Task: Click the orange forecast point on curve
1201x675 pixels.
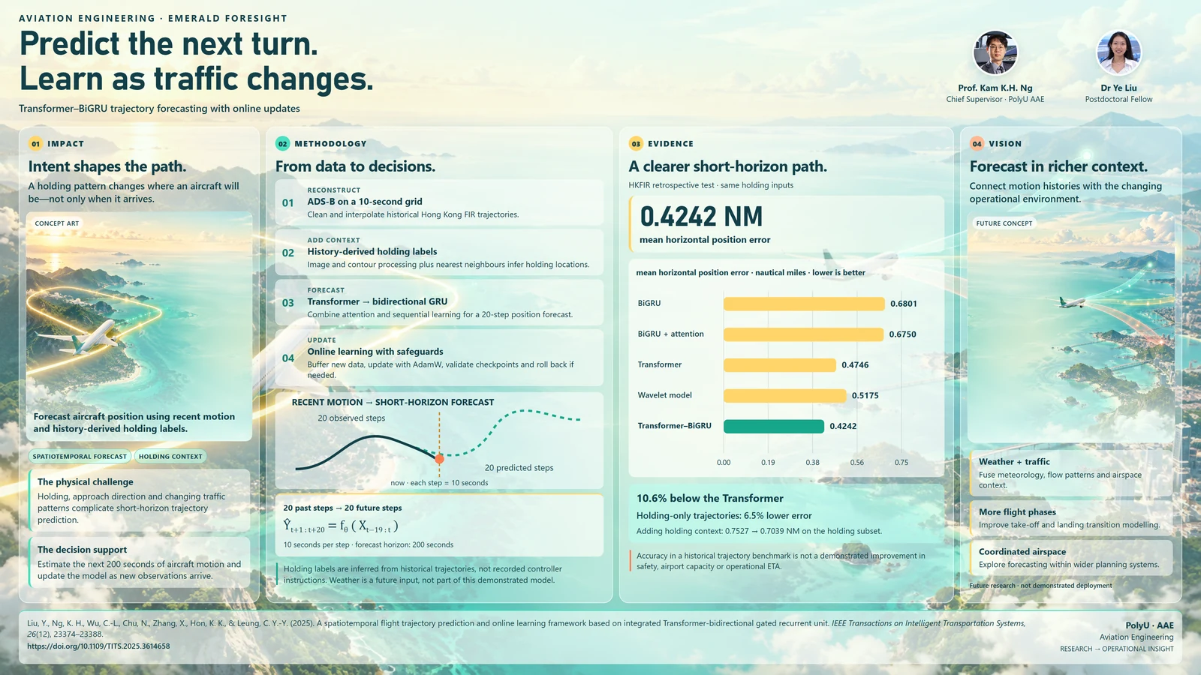Action: [440, 458]
